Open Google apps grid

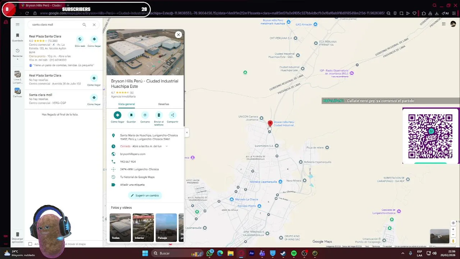[x=443, y=24]
